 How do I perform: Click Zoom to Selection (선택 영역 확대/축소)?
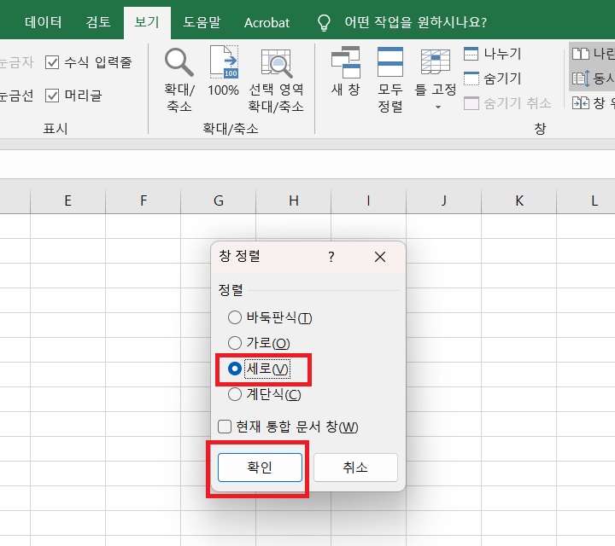click(276, 80)
